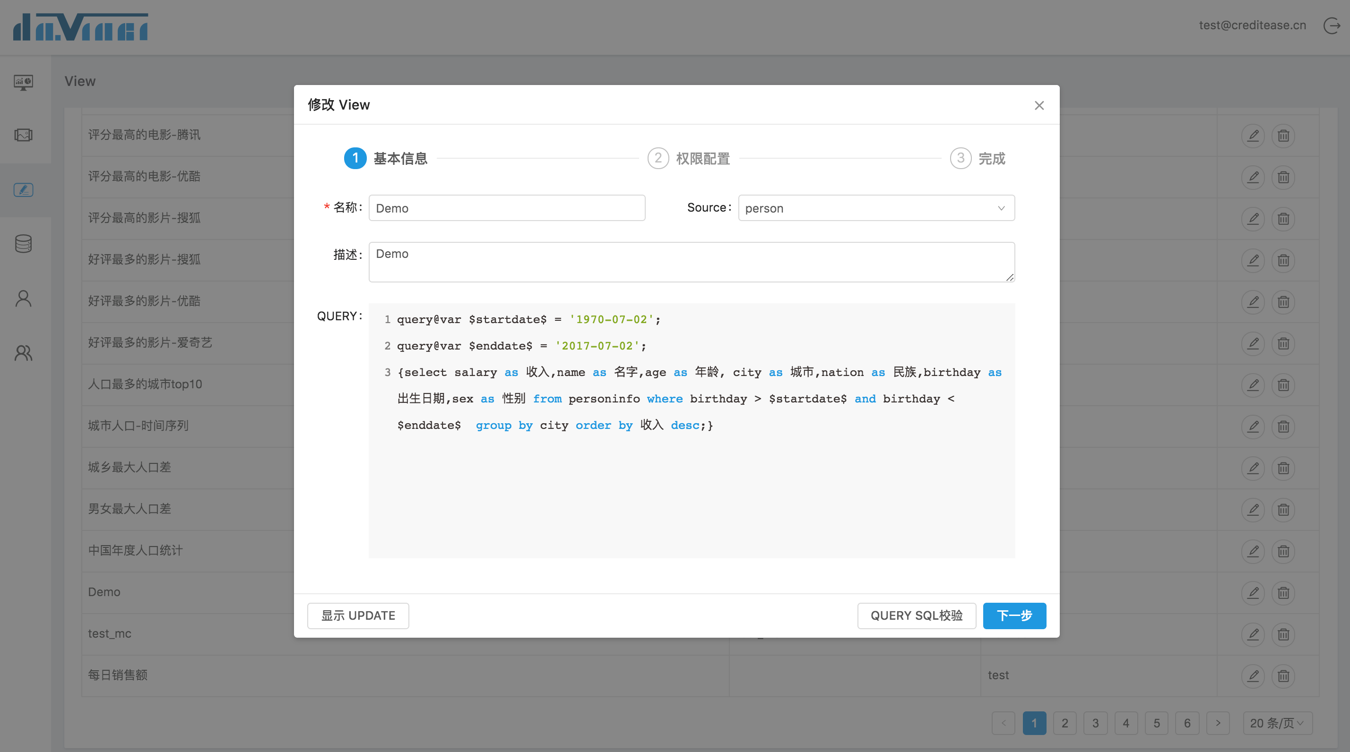Image resolution: width=1350 pixels, height=752 pixels.
Task: Click the logout icon beside the email
Action: point(1332,25)
